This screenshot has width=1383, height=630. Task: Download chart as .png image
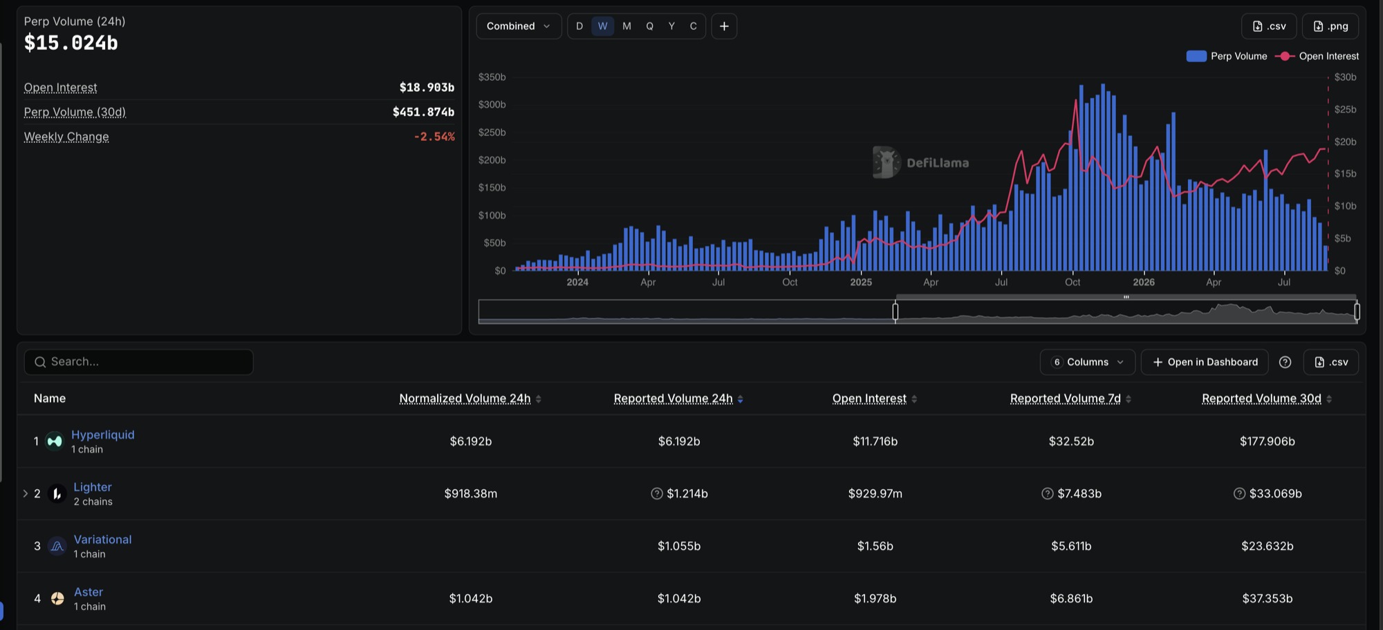(1330, 26)
